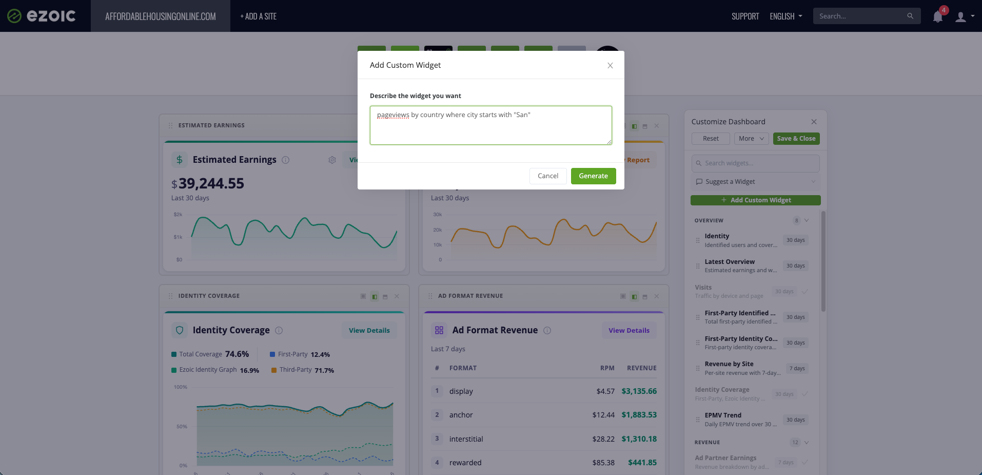Click the widget description text area
Image resolution: width=982 pixels, height=475 pixels.
[490, 125]
